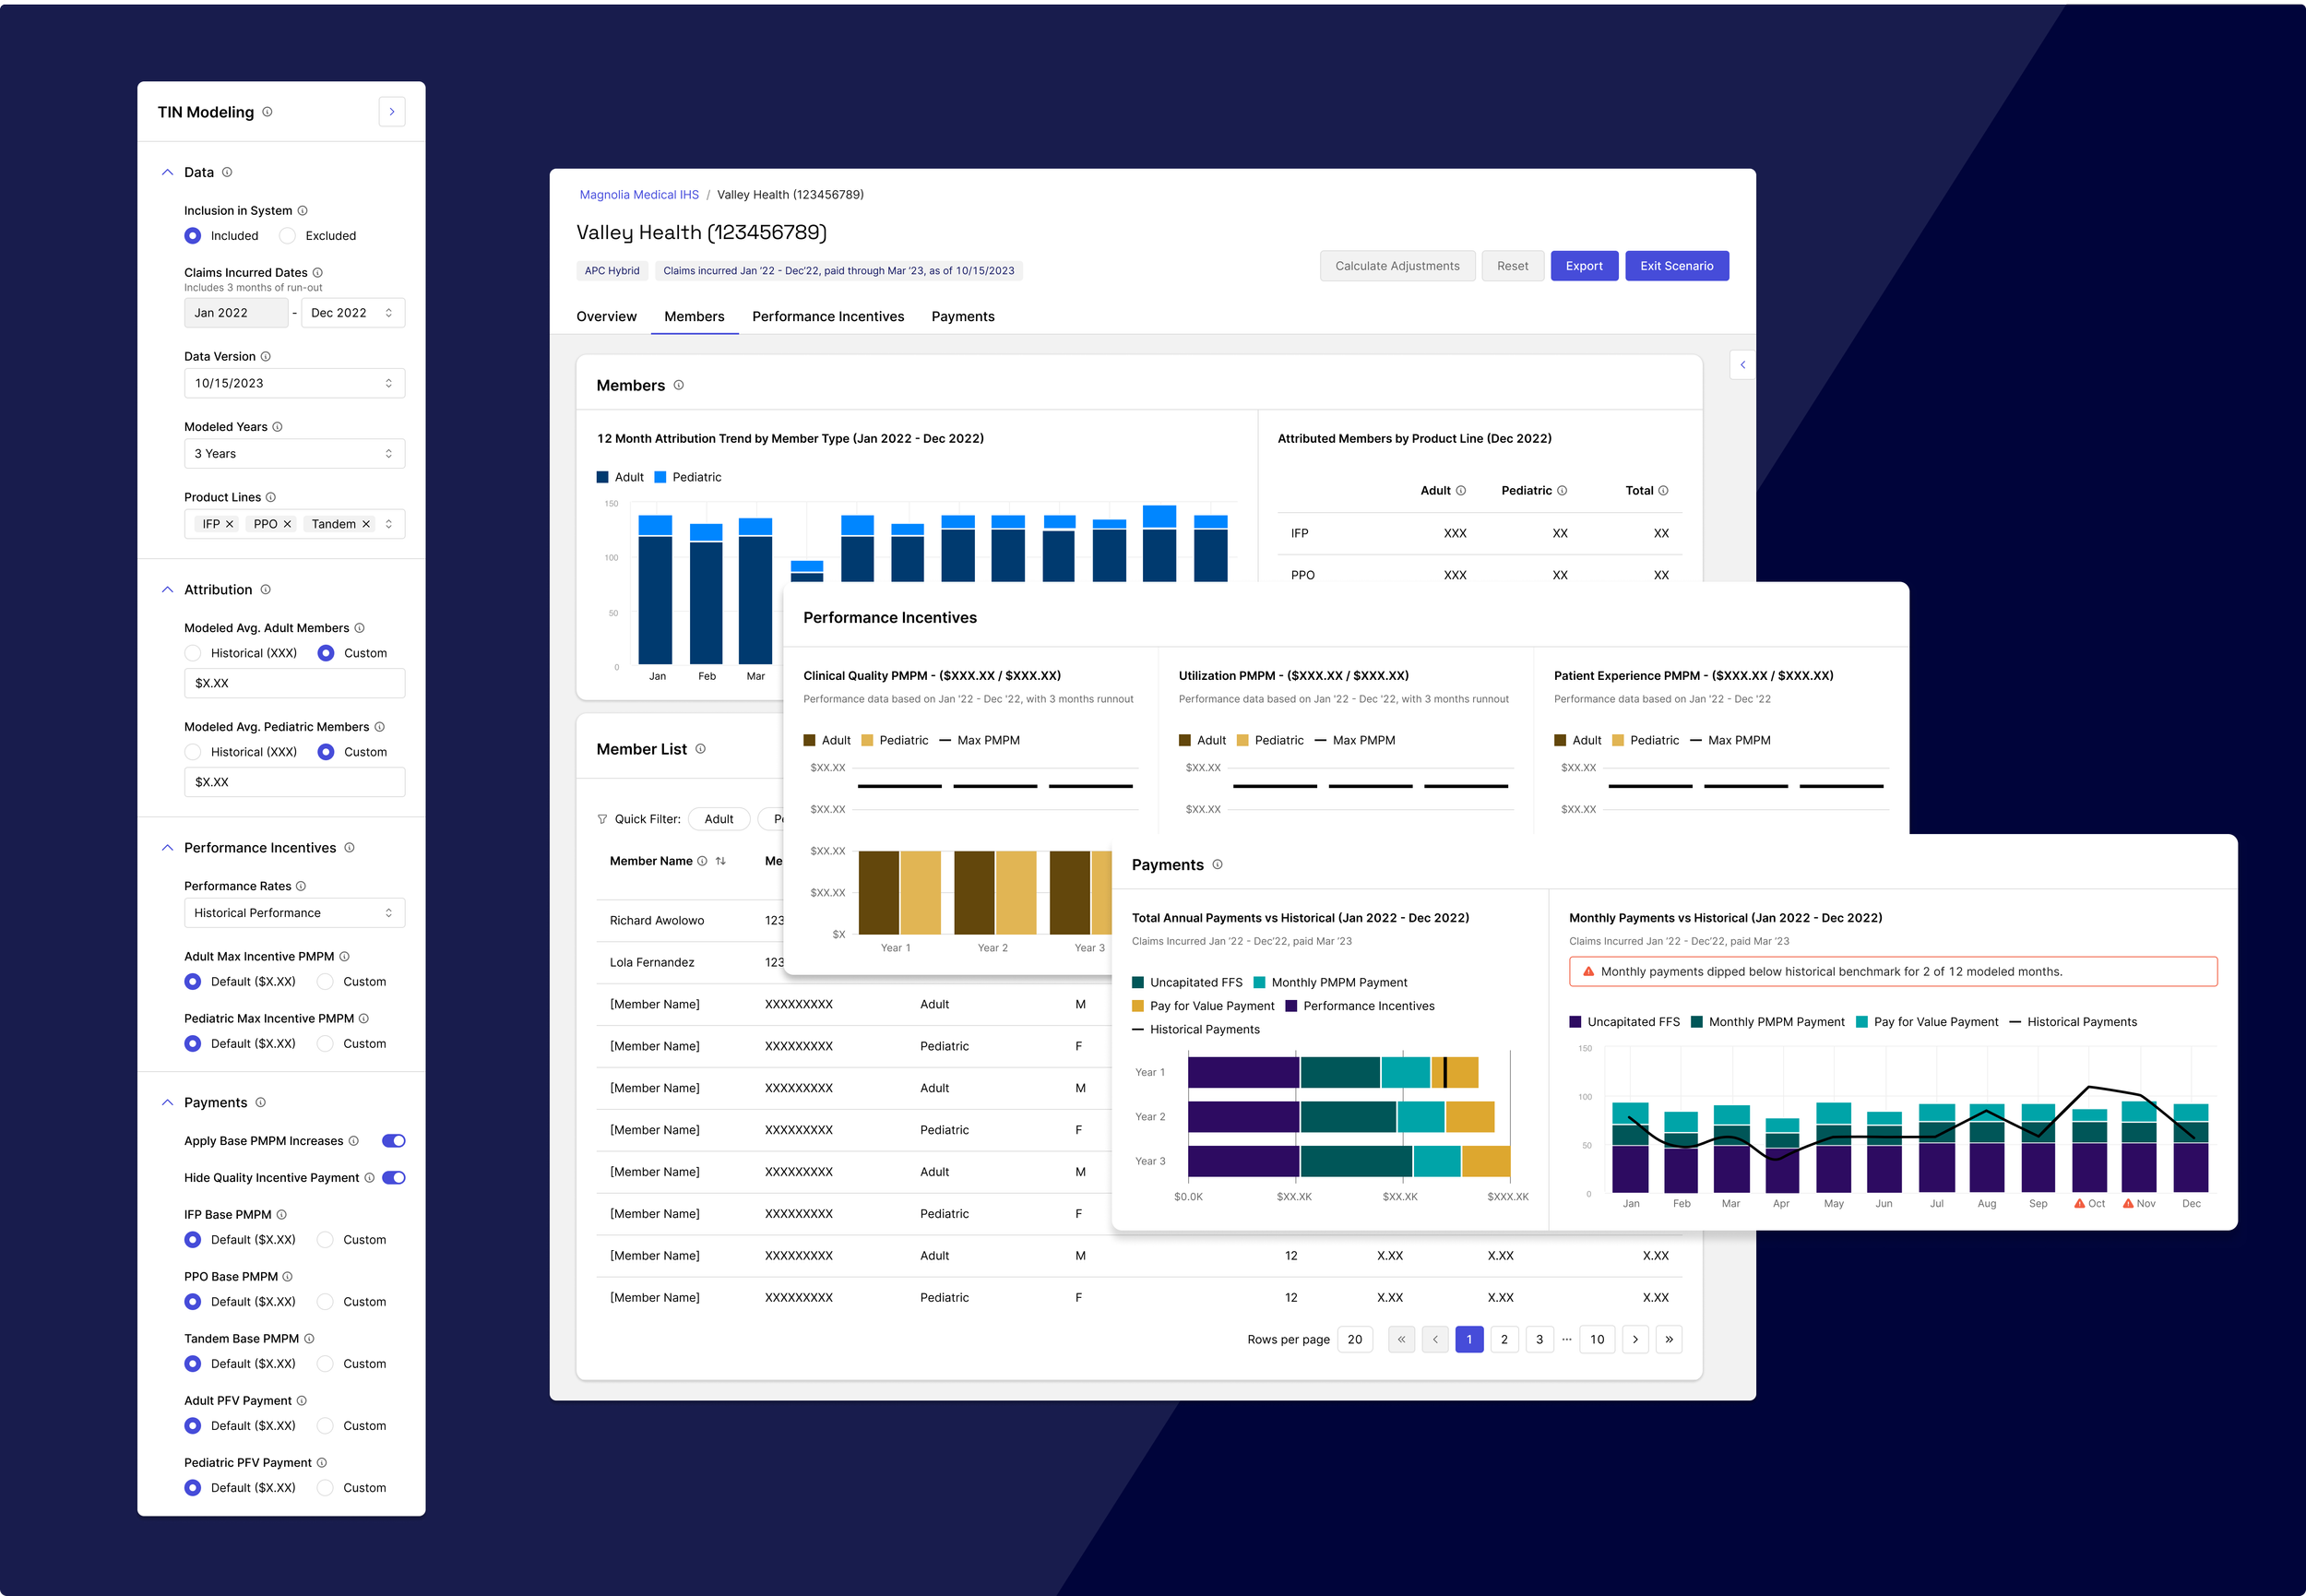Switch to the Performance Incentives tab
2306x1596 pixels.
pos(827,317)
